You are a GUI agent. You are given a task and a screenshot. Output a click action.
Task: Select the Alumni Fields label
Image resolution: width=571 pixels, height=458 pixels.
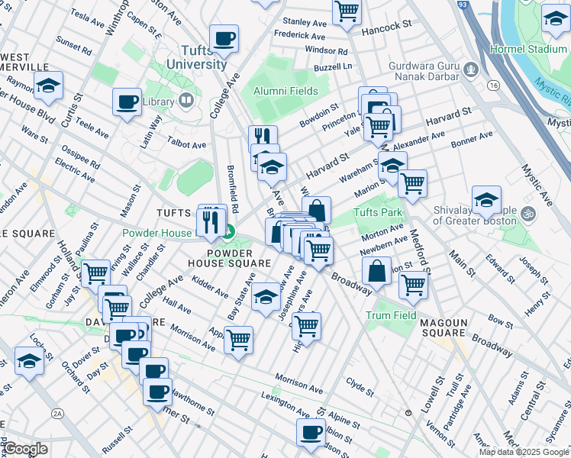[x=285, y=91]
